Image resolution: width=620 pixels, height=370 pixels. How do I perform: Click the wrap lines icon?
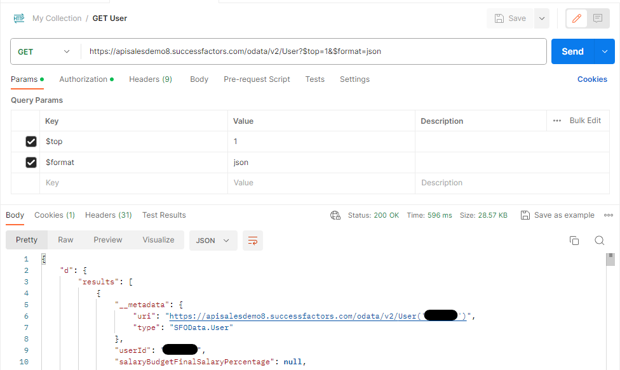coord(253,241)
